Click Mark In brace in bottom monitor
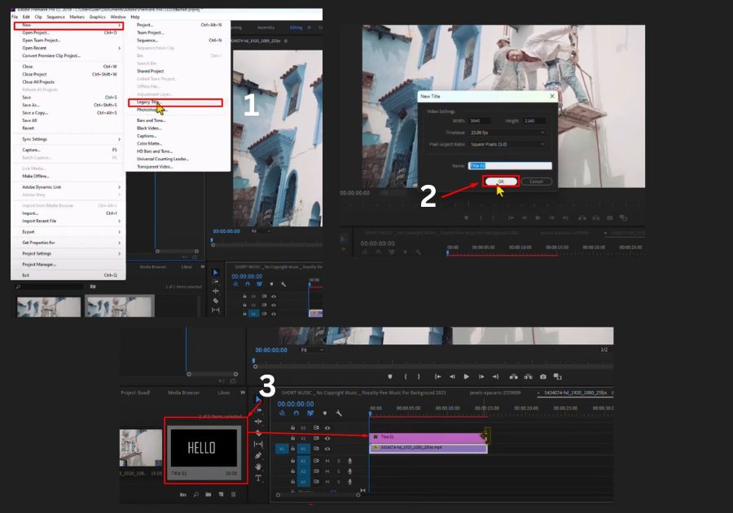Viewport: 733px width, 513px height. pyautogui.click(x=406, y=376)
